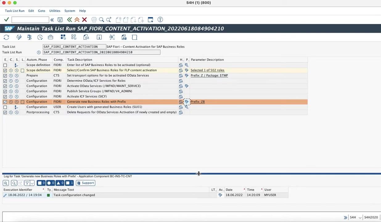
Task: Click the 'Prefix: Z / Package: $TMP' link
Action: coord(209,76)
